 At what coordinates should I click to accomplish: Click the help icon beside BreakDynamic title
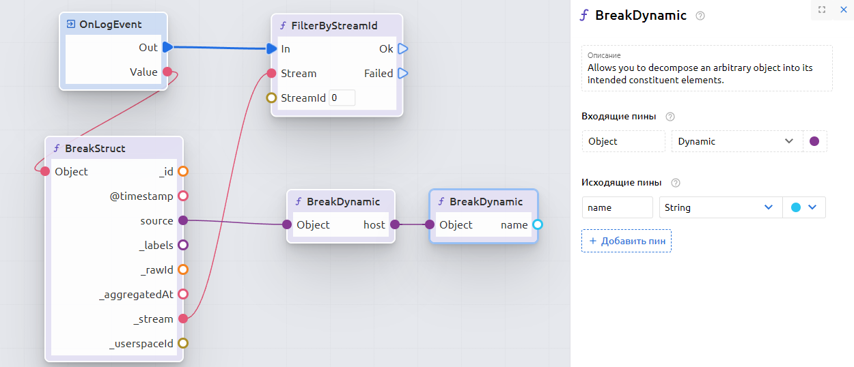700,16
